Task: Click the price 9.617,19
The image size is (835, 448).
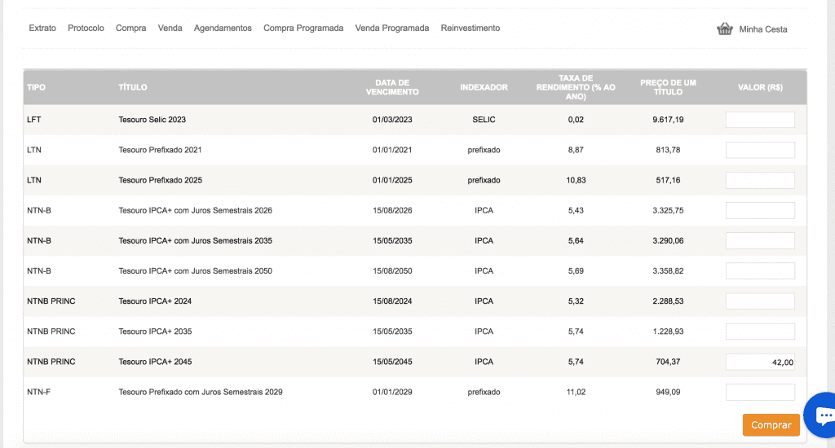Action: click(x=668, y=120)
